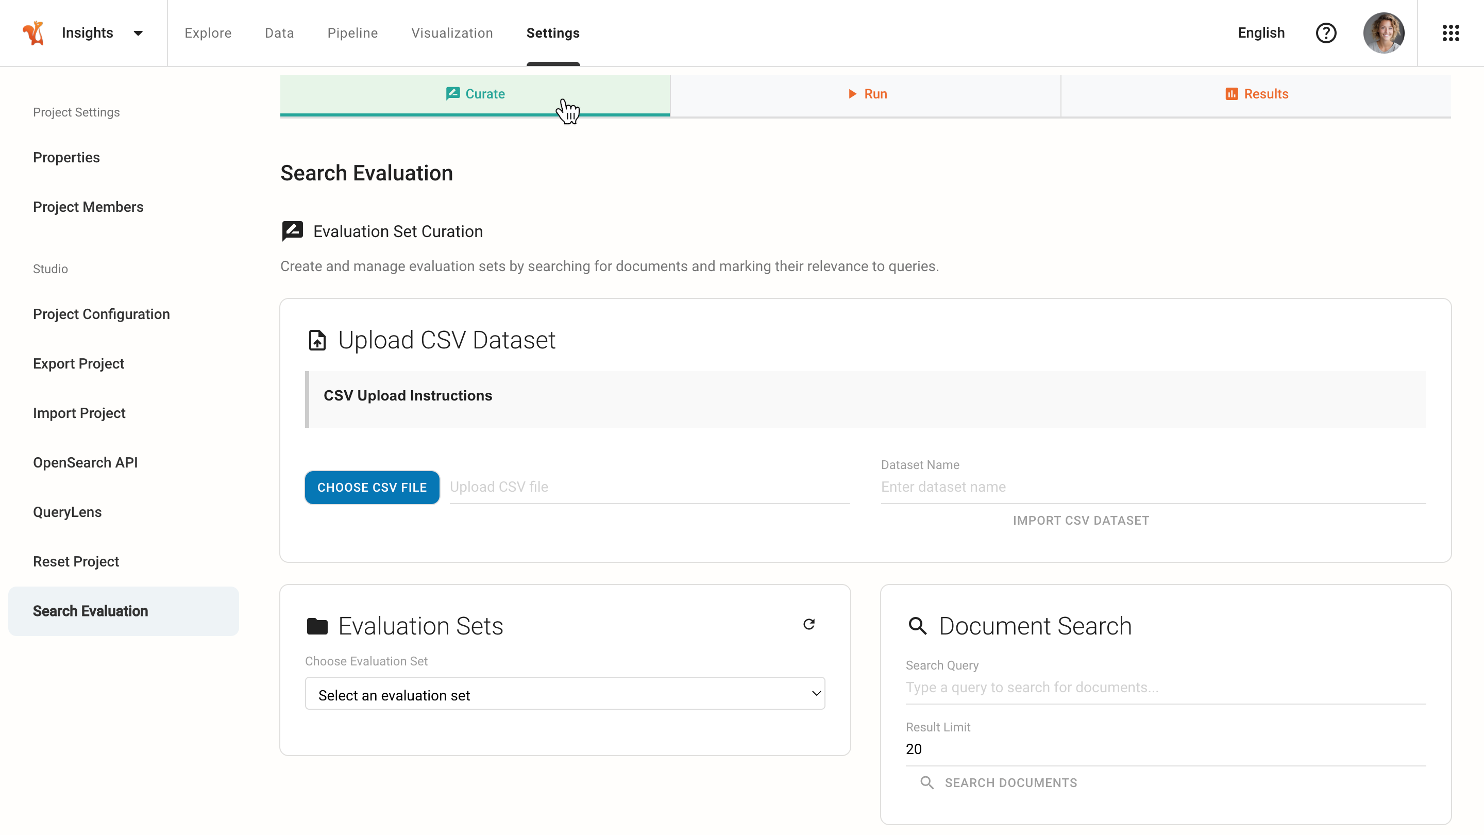
Task: Change language via English selector
Action: coord(1260,33)
